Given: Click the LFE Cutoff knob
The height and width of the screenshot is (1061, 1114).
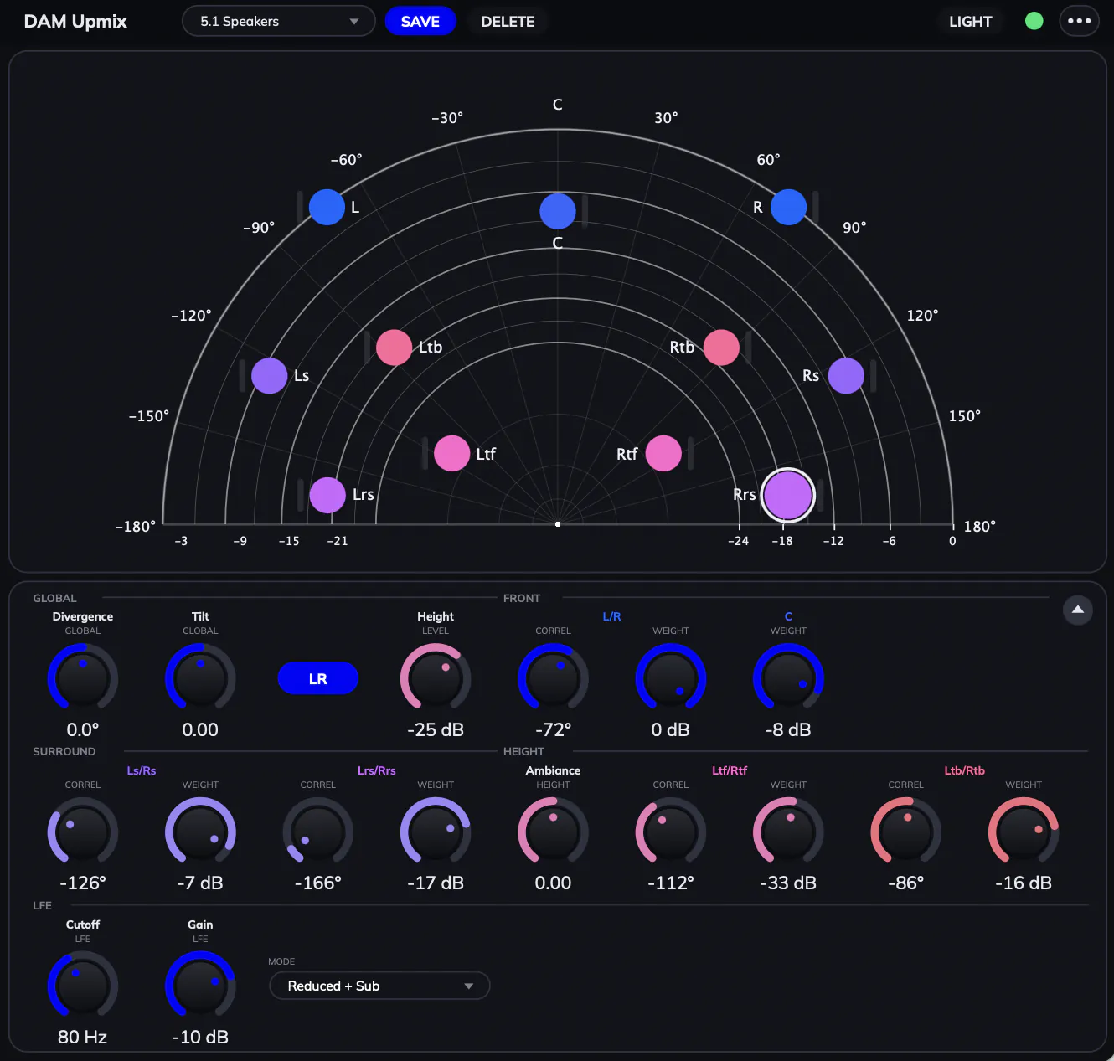Looking at the screenshot, I should 83,986.
